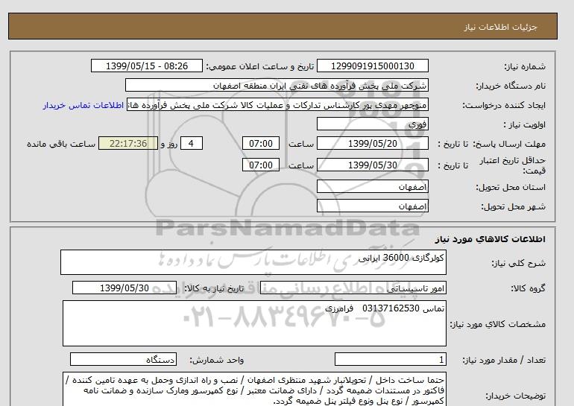
Task: Click the حداقل تاریخ اعتبار قیمت label
Action: 513,165
